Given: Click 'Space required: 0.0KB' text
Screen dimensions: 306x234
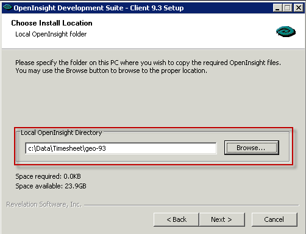Looking at the screenshot, I should (x=48, y=176).
